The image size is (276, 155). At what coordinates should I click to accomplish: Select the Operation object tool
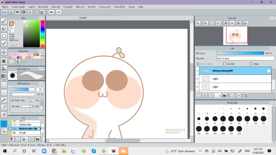[4, 131]
